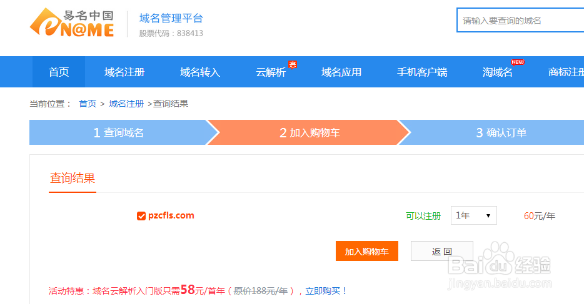Screen dimensions: 584x304
Task: Click the 域名管理平台 title text
Action: pos(171,18)
